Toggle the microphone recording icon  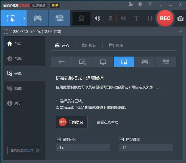[x=110, y=18]
